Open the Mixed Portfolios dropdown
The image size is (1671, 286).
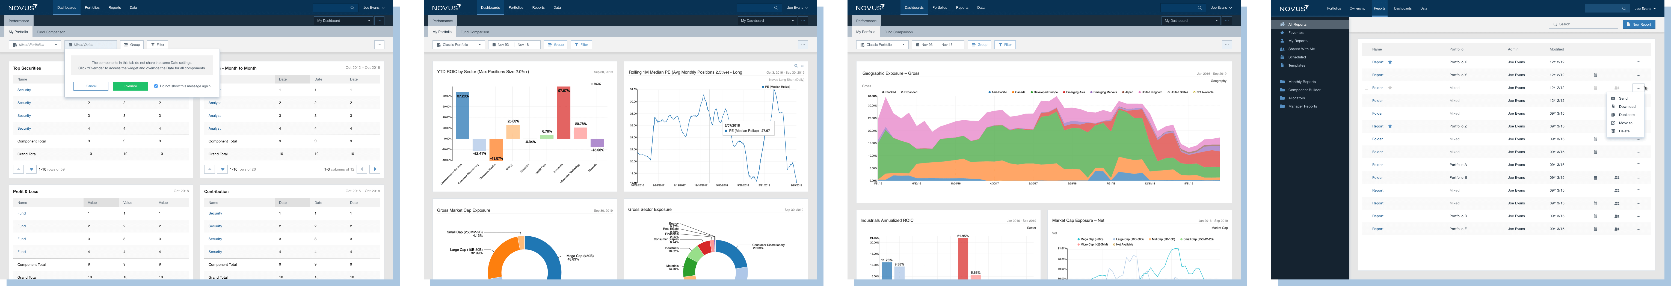[35, 45]
